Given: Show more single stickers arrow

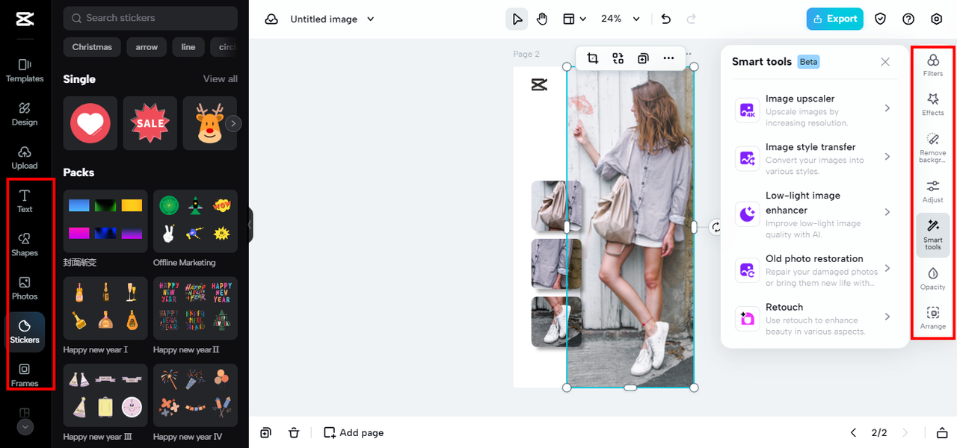Looking at the screenshot, I should point(234,123).
